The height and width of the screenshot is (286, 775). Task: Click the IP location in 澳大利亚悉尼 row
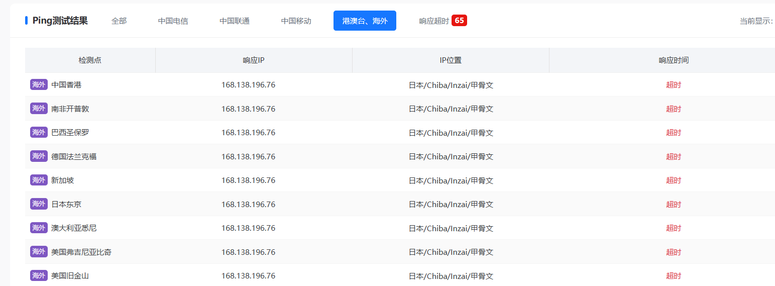click(x=451, y=228)
